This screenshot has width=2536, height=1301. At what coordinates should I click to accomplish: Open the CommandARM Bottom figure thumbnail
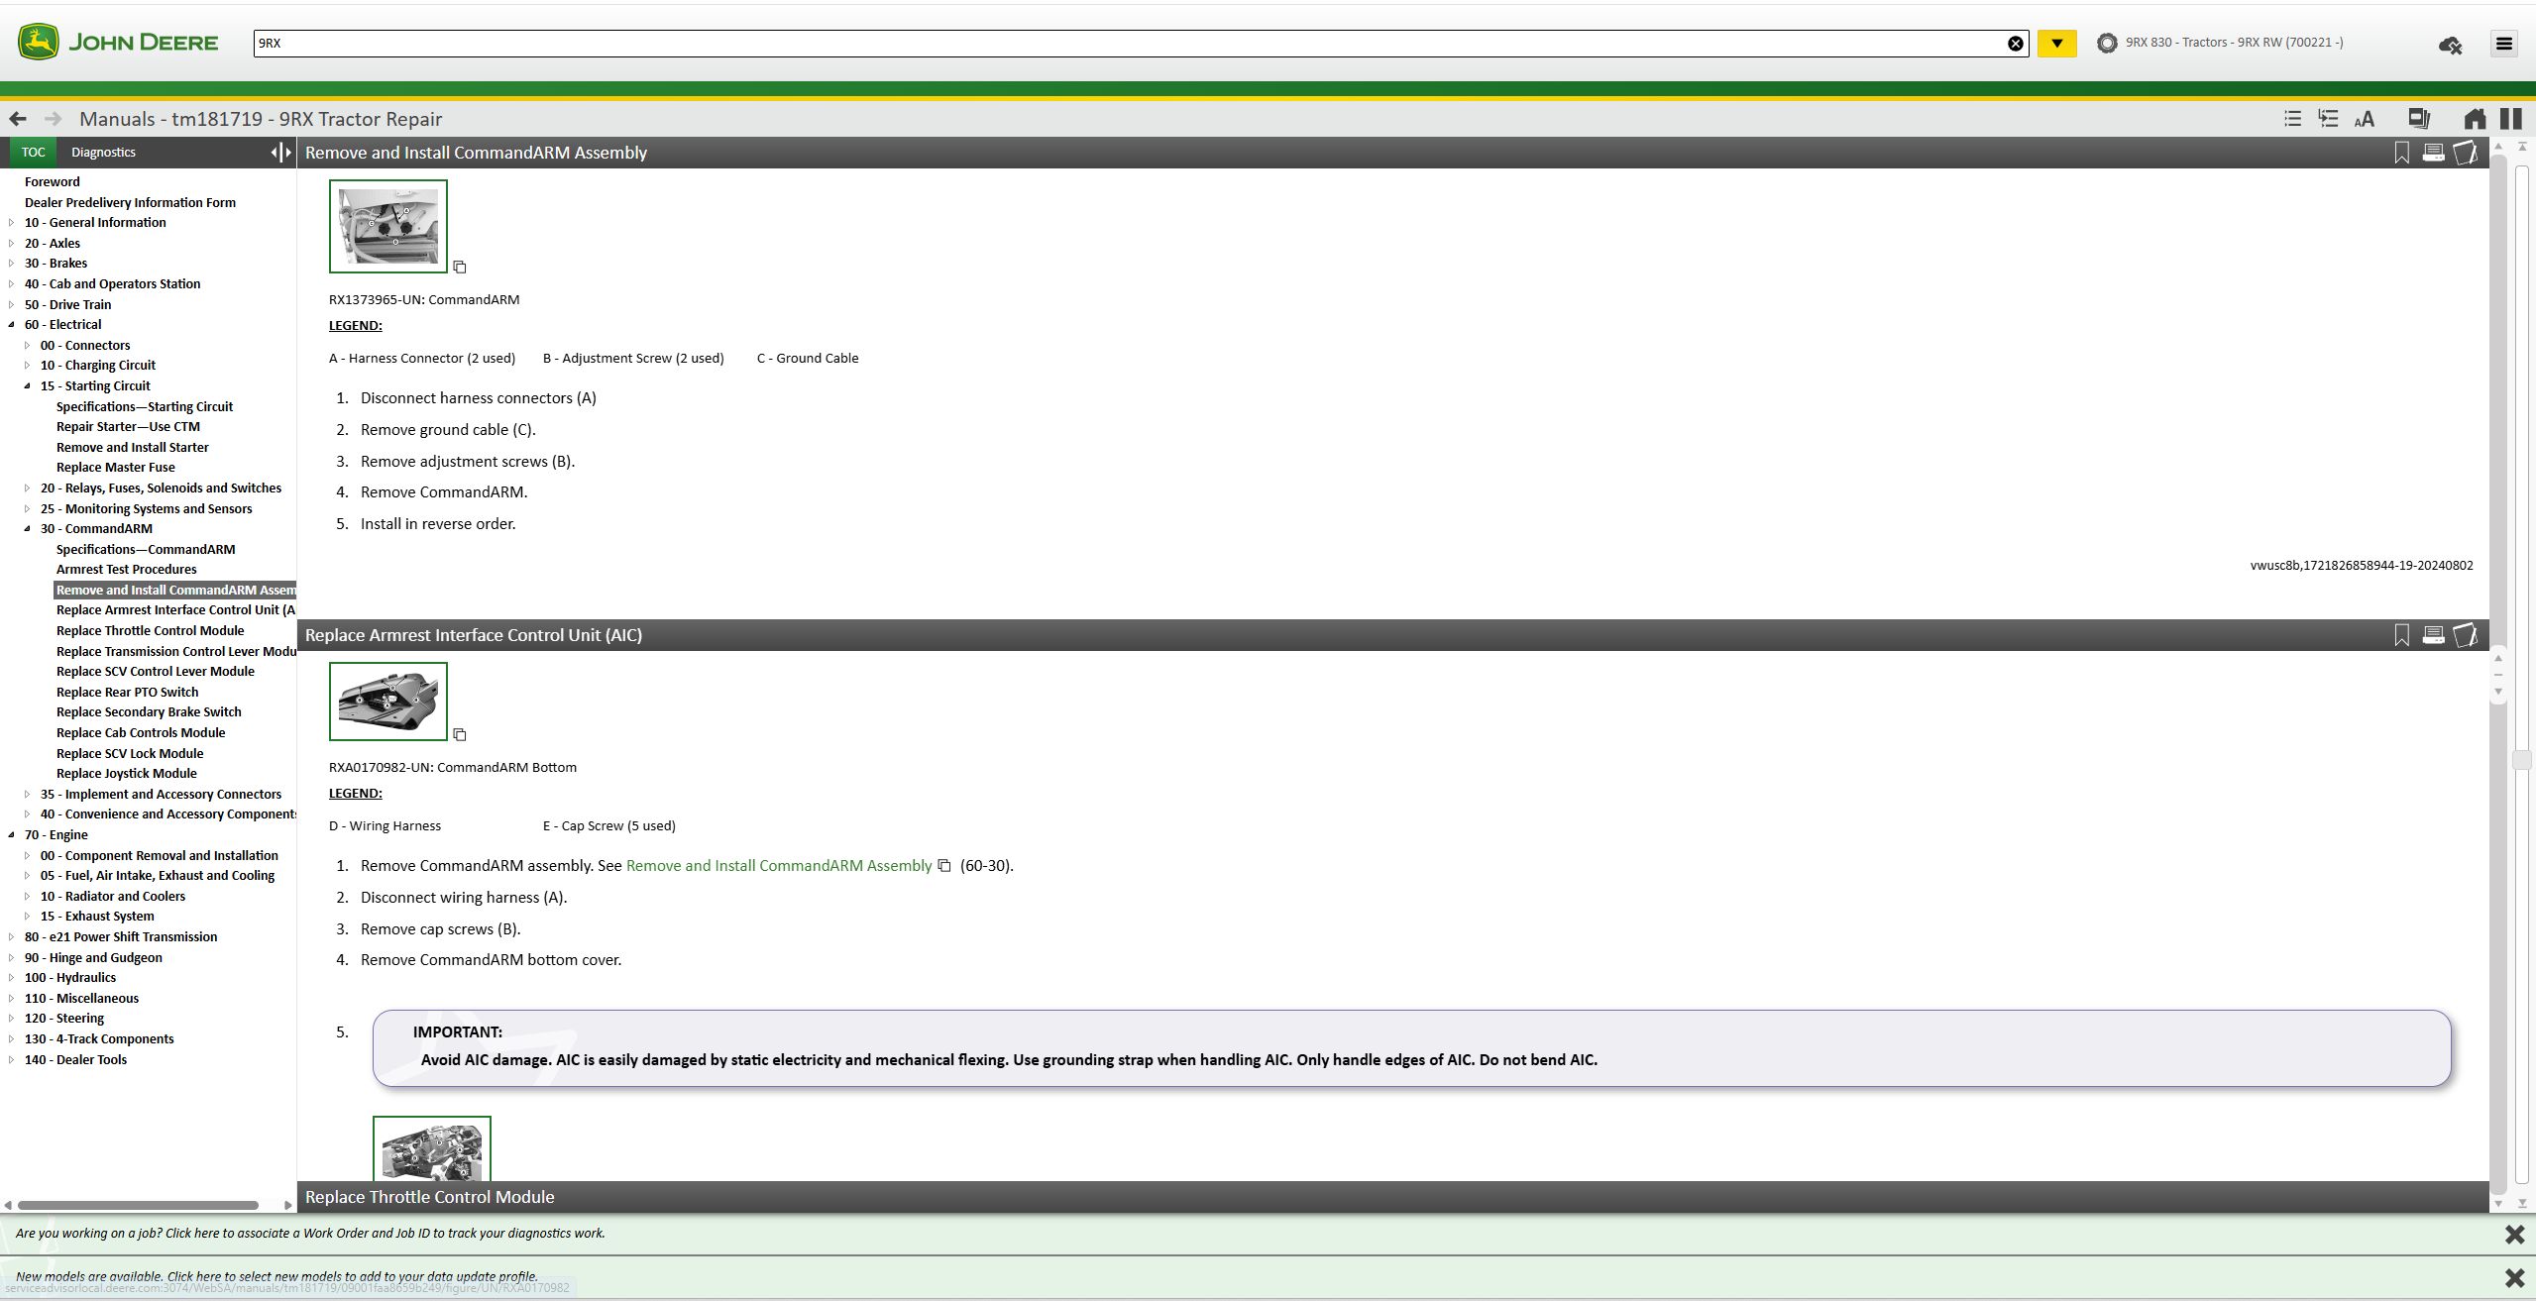point(387,702)
